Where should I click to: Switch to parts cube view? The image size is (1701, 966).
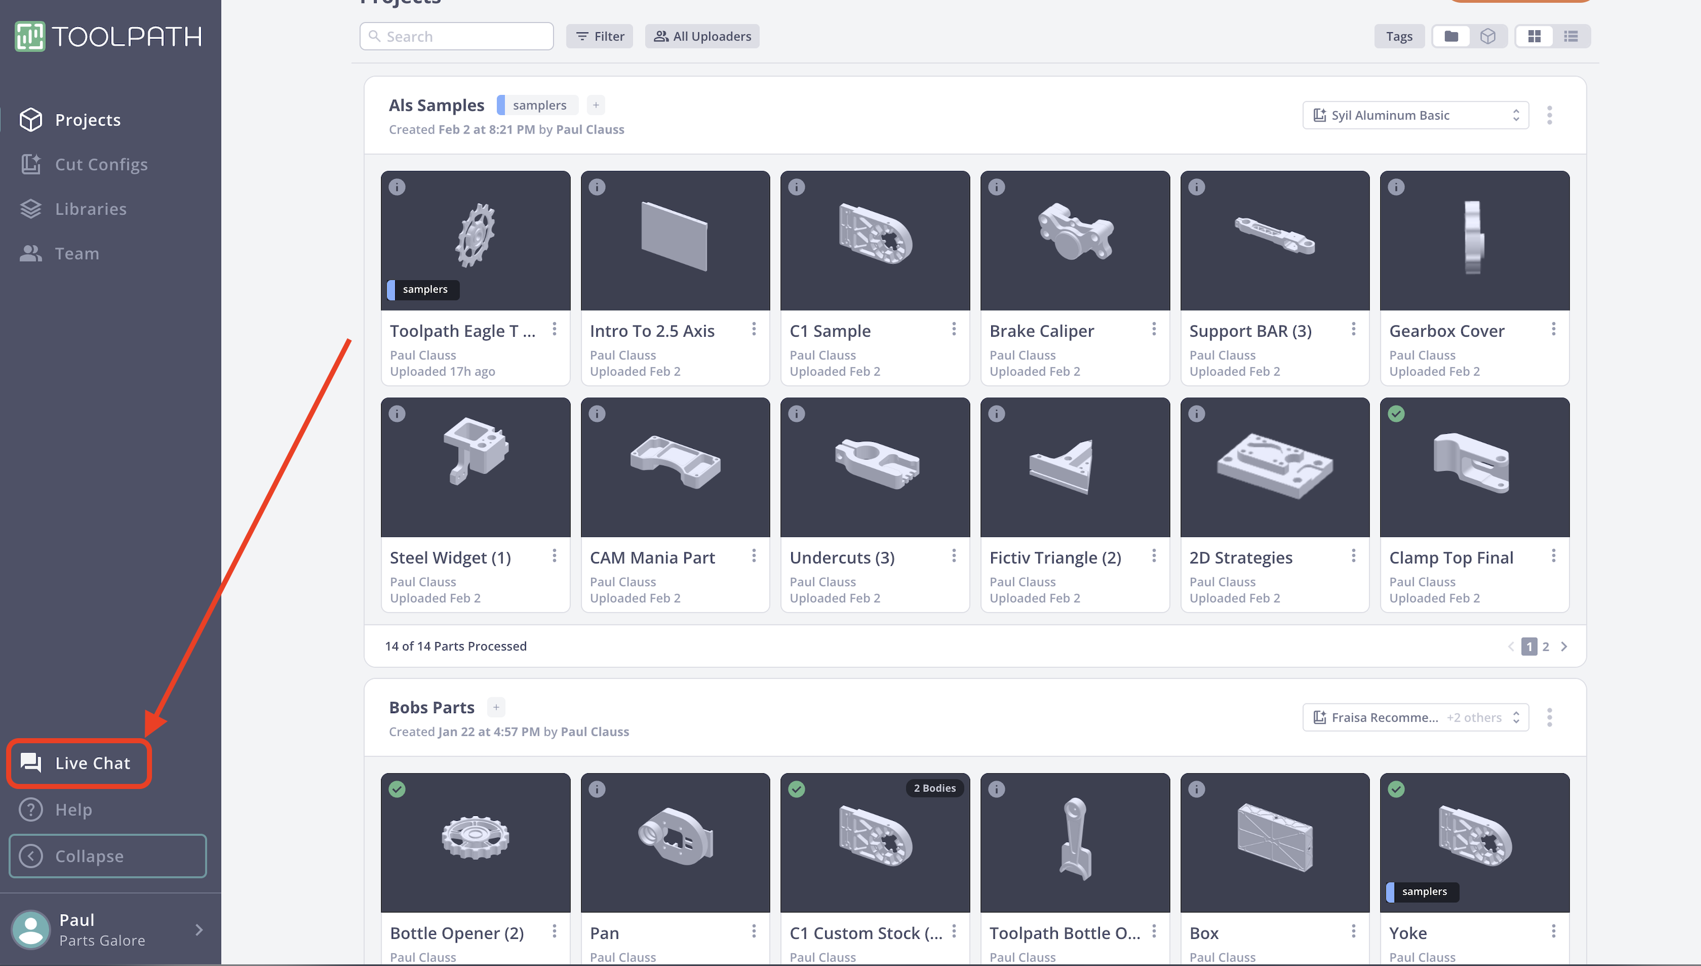[1487, 36]
